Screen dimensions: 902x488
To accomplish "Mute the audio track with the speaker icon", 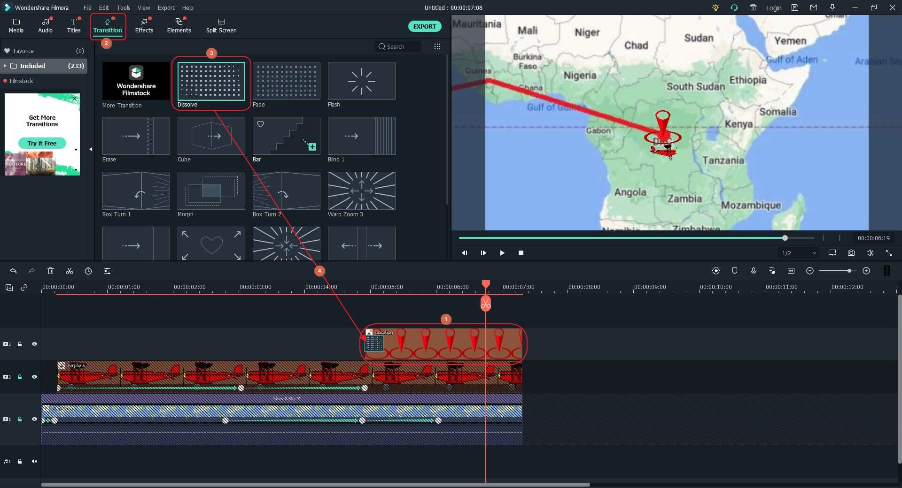I will pos(34,461).
